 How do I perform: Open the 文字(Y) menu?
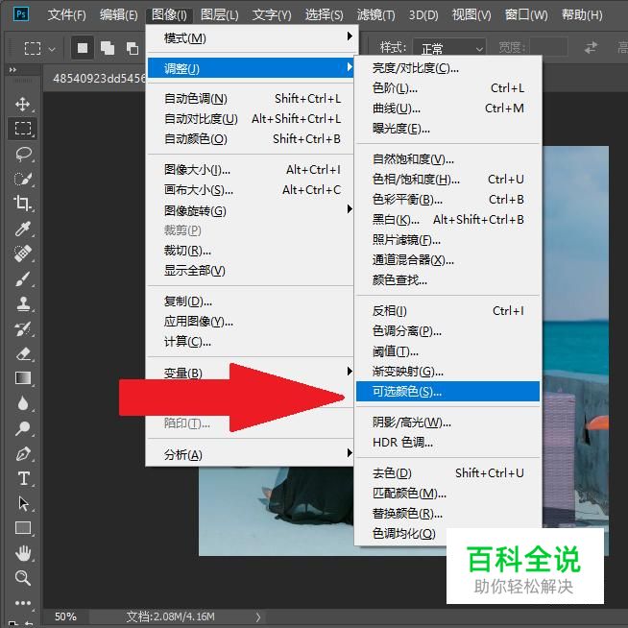(x=272, y=14)
